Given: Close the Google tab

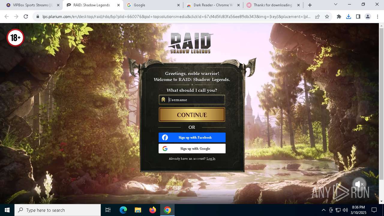Looking at the screenshot, I should coord(178,5).
